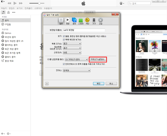
Task: Click the 취소 cancel button
Action: pyautogui.click(x=111, y=84)
